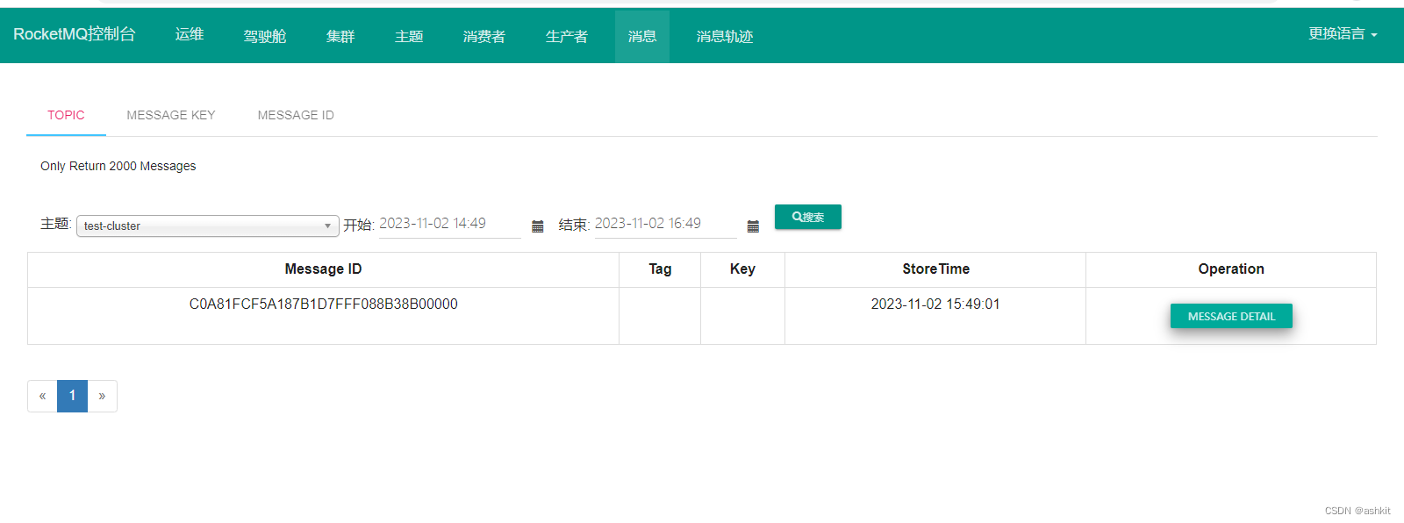Open the 驾驶舱 dashboard menu
This screenshot has height=523, width=1404.
click(x=265, y=36)
